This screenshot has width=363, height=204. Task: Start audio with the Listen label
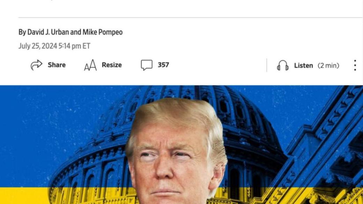tap(304, 66)
